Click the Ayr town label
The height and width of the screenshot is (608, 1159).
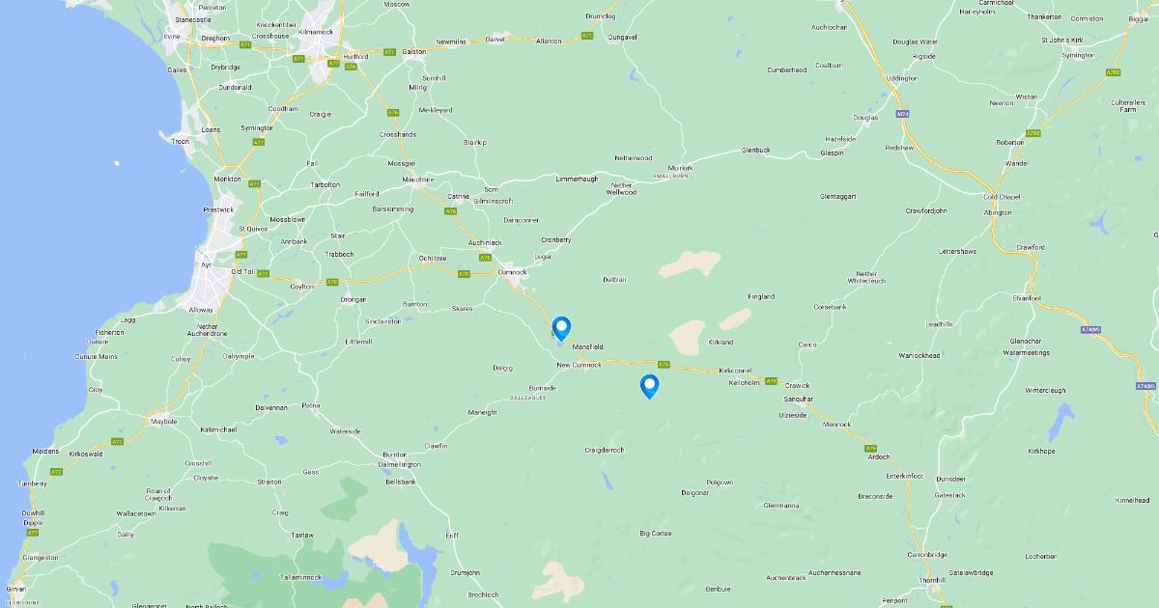[206, 263]
